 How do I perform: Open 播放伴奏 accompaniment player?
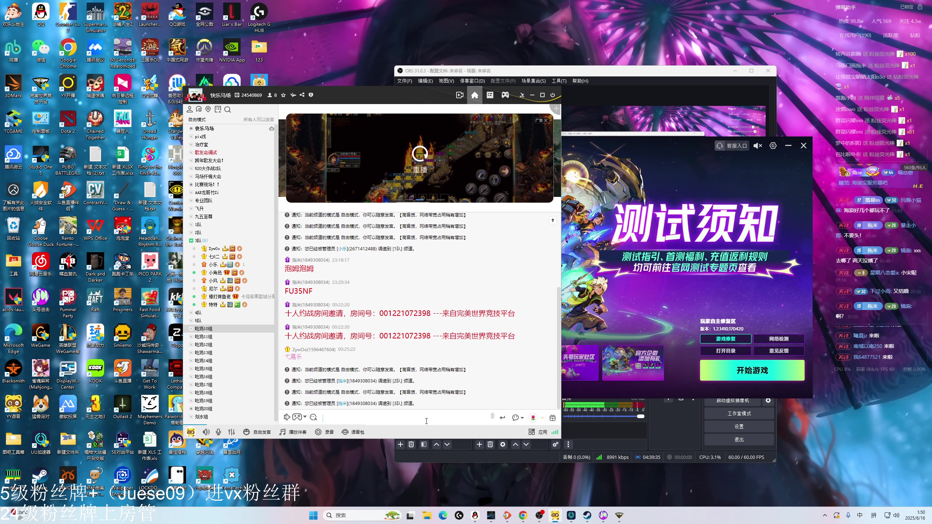[293, 432]
